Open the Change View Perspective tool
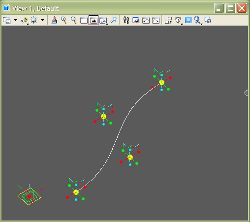Image resolution: width=250 pixels, height=222 pixels. click(x=179, y=21)
